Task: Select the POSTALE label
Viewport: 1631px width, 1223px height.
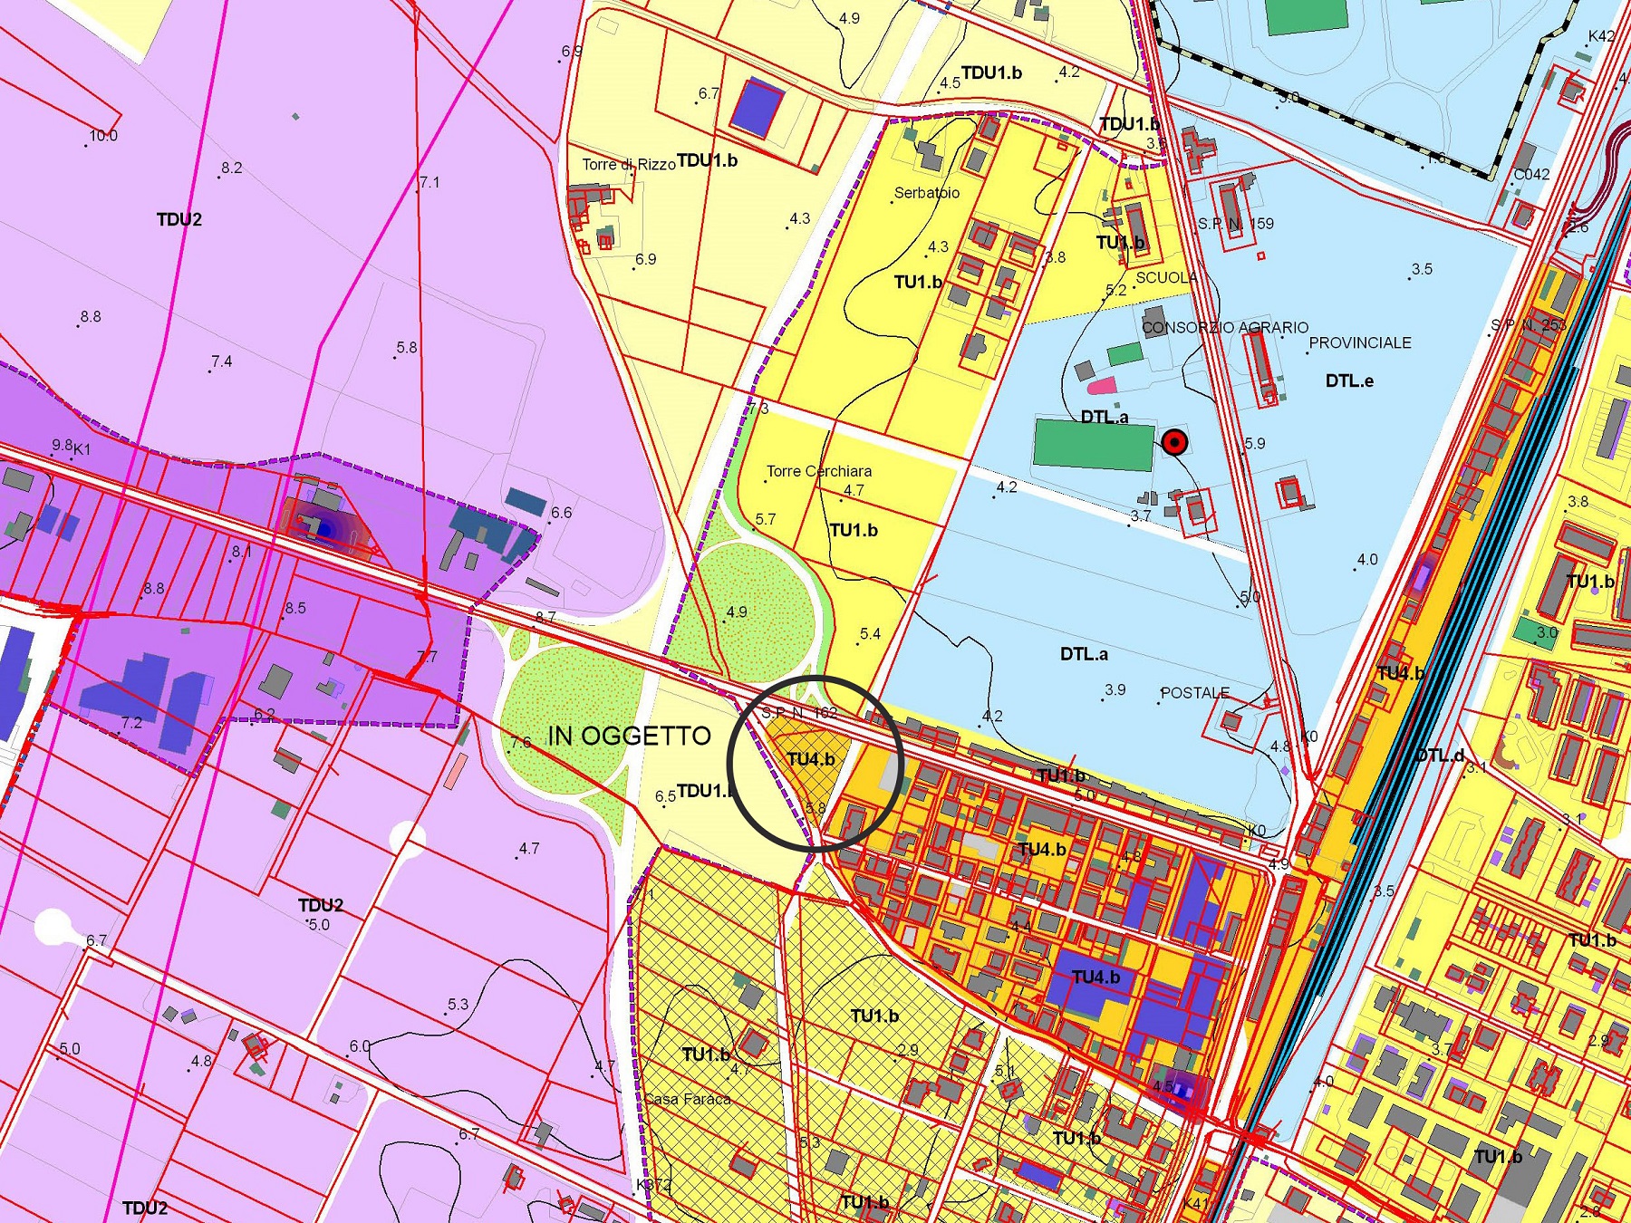Action: (1195, 693)
